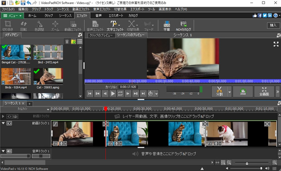Switch to the ホーム ribbon tab
281x171 pixels.
(32, 15)
